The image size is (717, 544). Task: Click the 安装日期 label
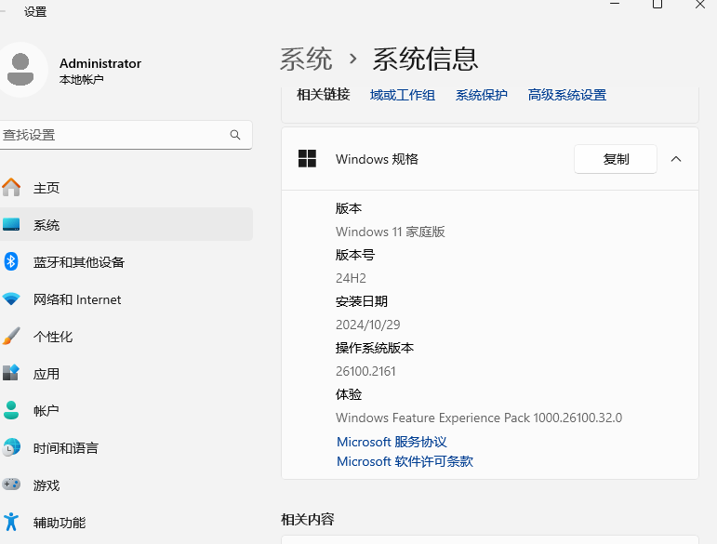tap(361, 301)
